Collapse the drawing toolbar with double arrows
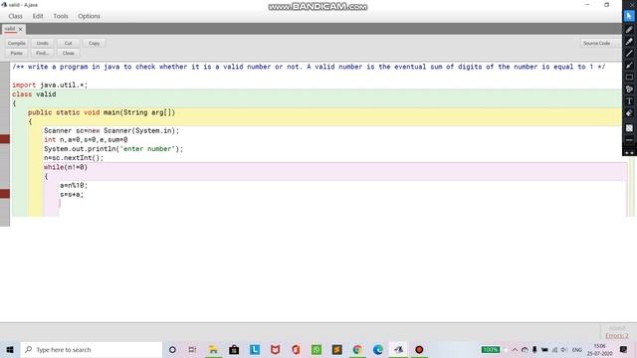 pos(629,152)
